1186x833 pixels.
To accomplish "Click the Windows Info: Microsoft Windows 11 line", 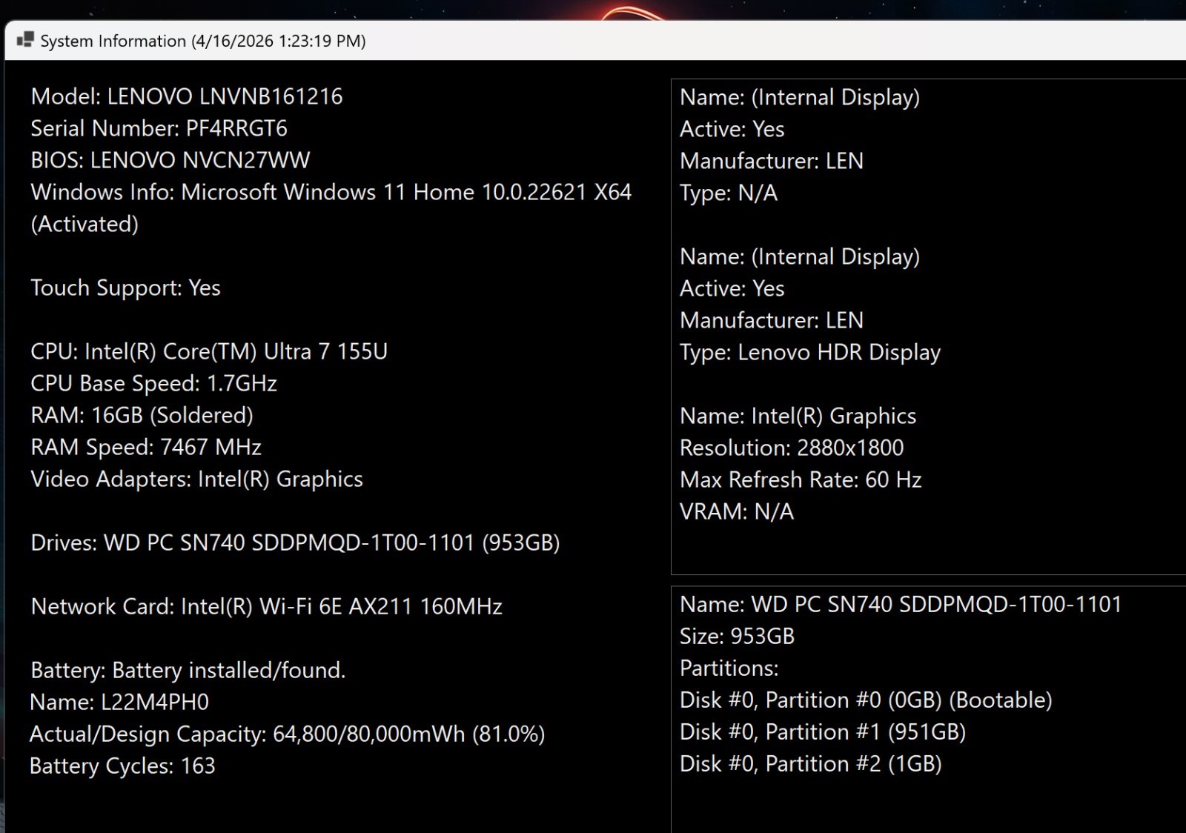I will [x=331, y=192].
